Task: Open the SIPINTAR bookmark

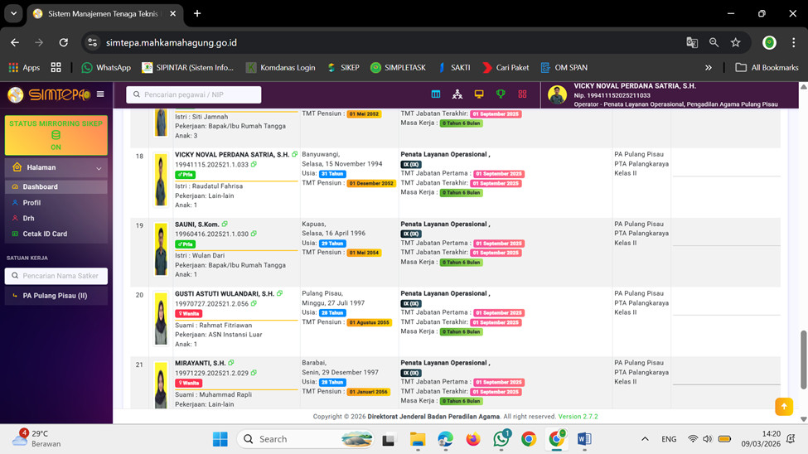Action: pos(187,68)
